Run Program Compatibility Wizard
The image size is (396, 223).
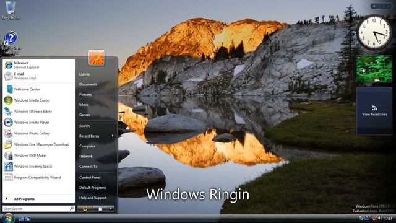coord(39,178)
